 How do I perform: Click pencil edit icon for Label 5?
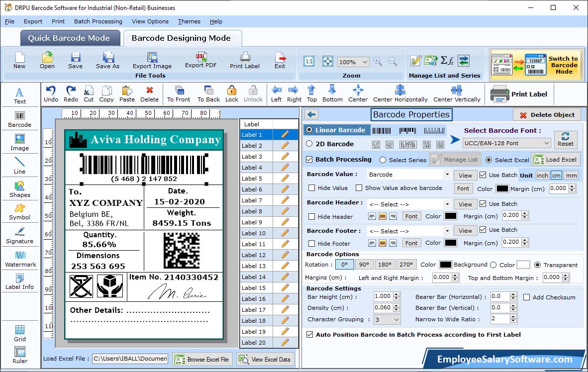coord(285,178)
